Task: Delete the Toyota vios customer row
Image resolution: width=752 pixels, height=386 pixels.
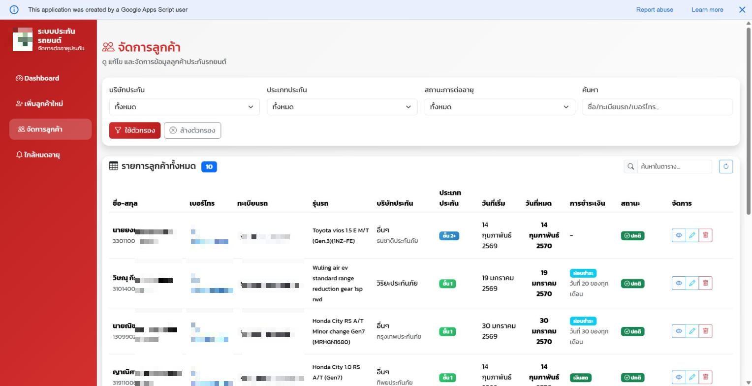Action: point(705,235)
